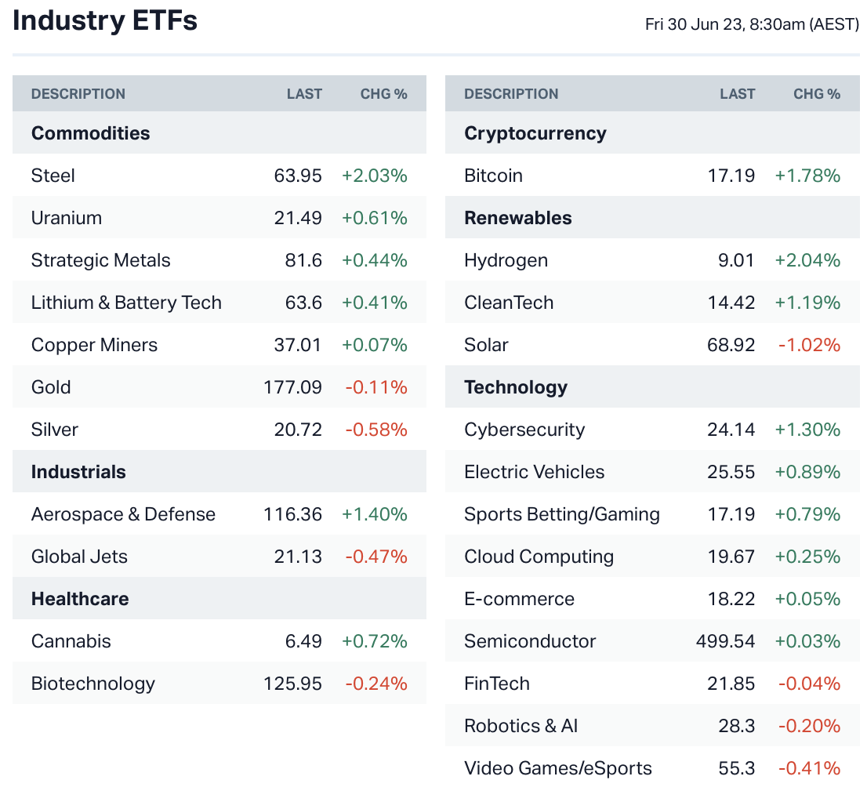The image size is (867, 798).
Task: Click the Copper Miners ETF name
Action: pyautogui.click(x=94, y=345)
